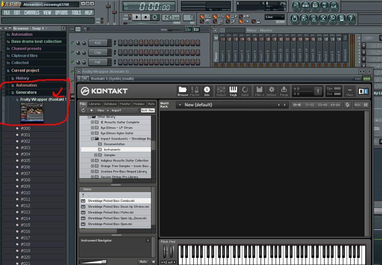Open Kontakt View dropdown
Viewport: 382px width, 265px height.
[x=103, y=110]
